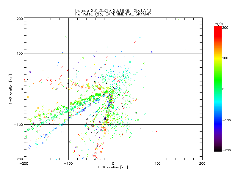The width and height of the screenshot is (238, 178).
Task: Click the colorbar tick label "-100"
Action: (227, 120)
